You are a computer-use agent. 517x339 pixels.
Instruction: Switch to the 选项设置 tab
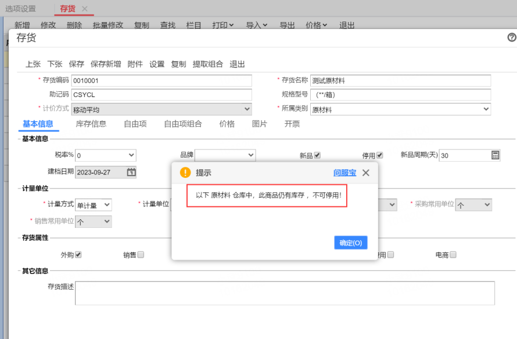coord(20,9)
